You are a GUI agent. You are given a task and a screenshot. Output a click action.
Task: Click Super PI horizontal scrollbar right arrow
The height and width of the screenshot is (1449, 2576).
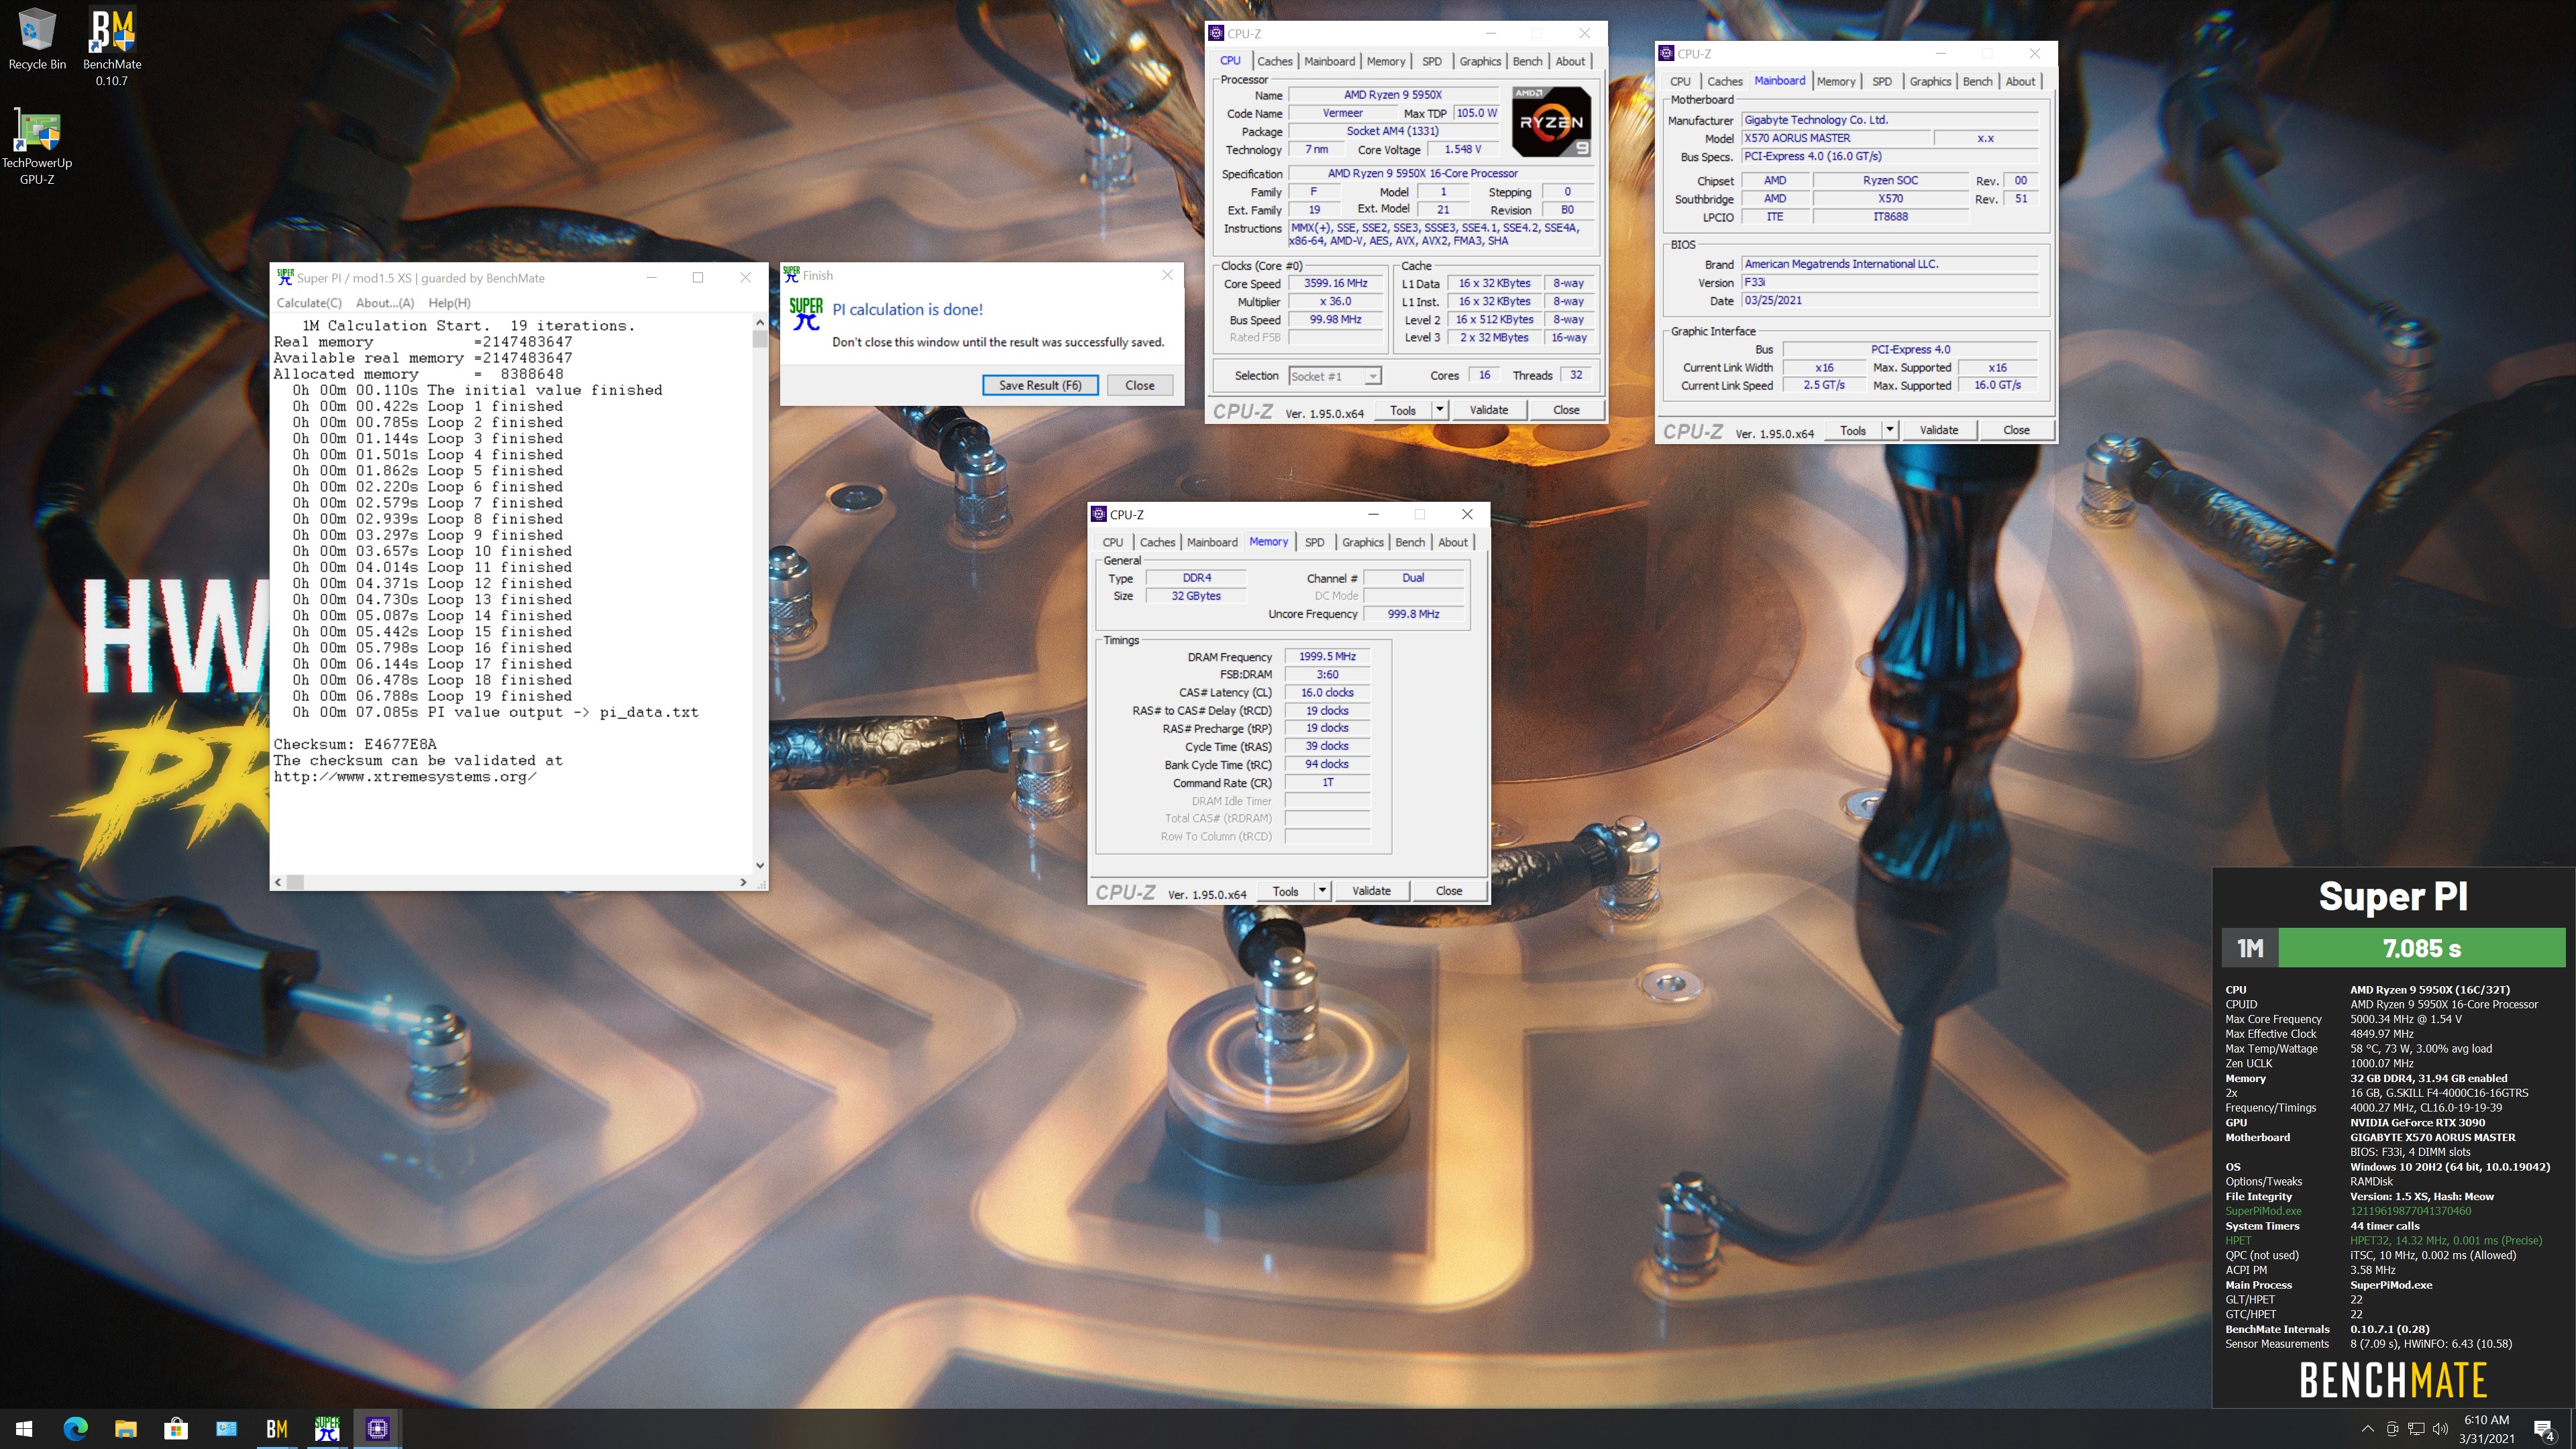tap(743, 882)
